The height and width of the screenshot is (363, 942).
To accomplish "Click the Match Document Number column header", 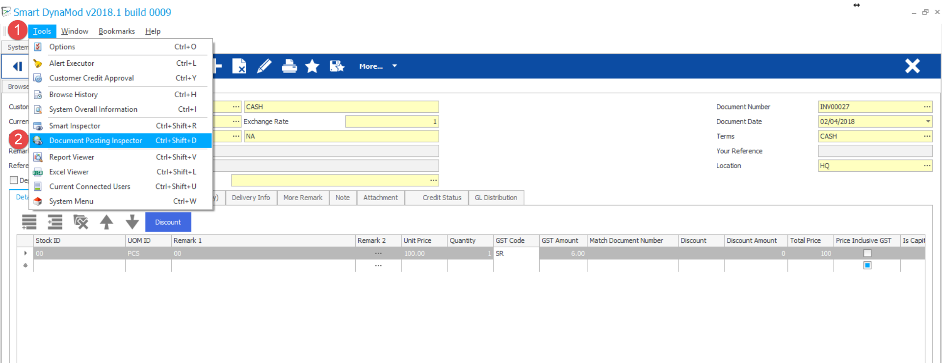I will [632, 240].
